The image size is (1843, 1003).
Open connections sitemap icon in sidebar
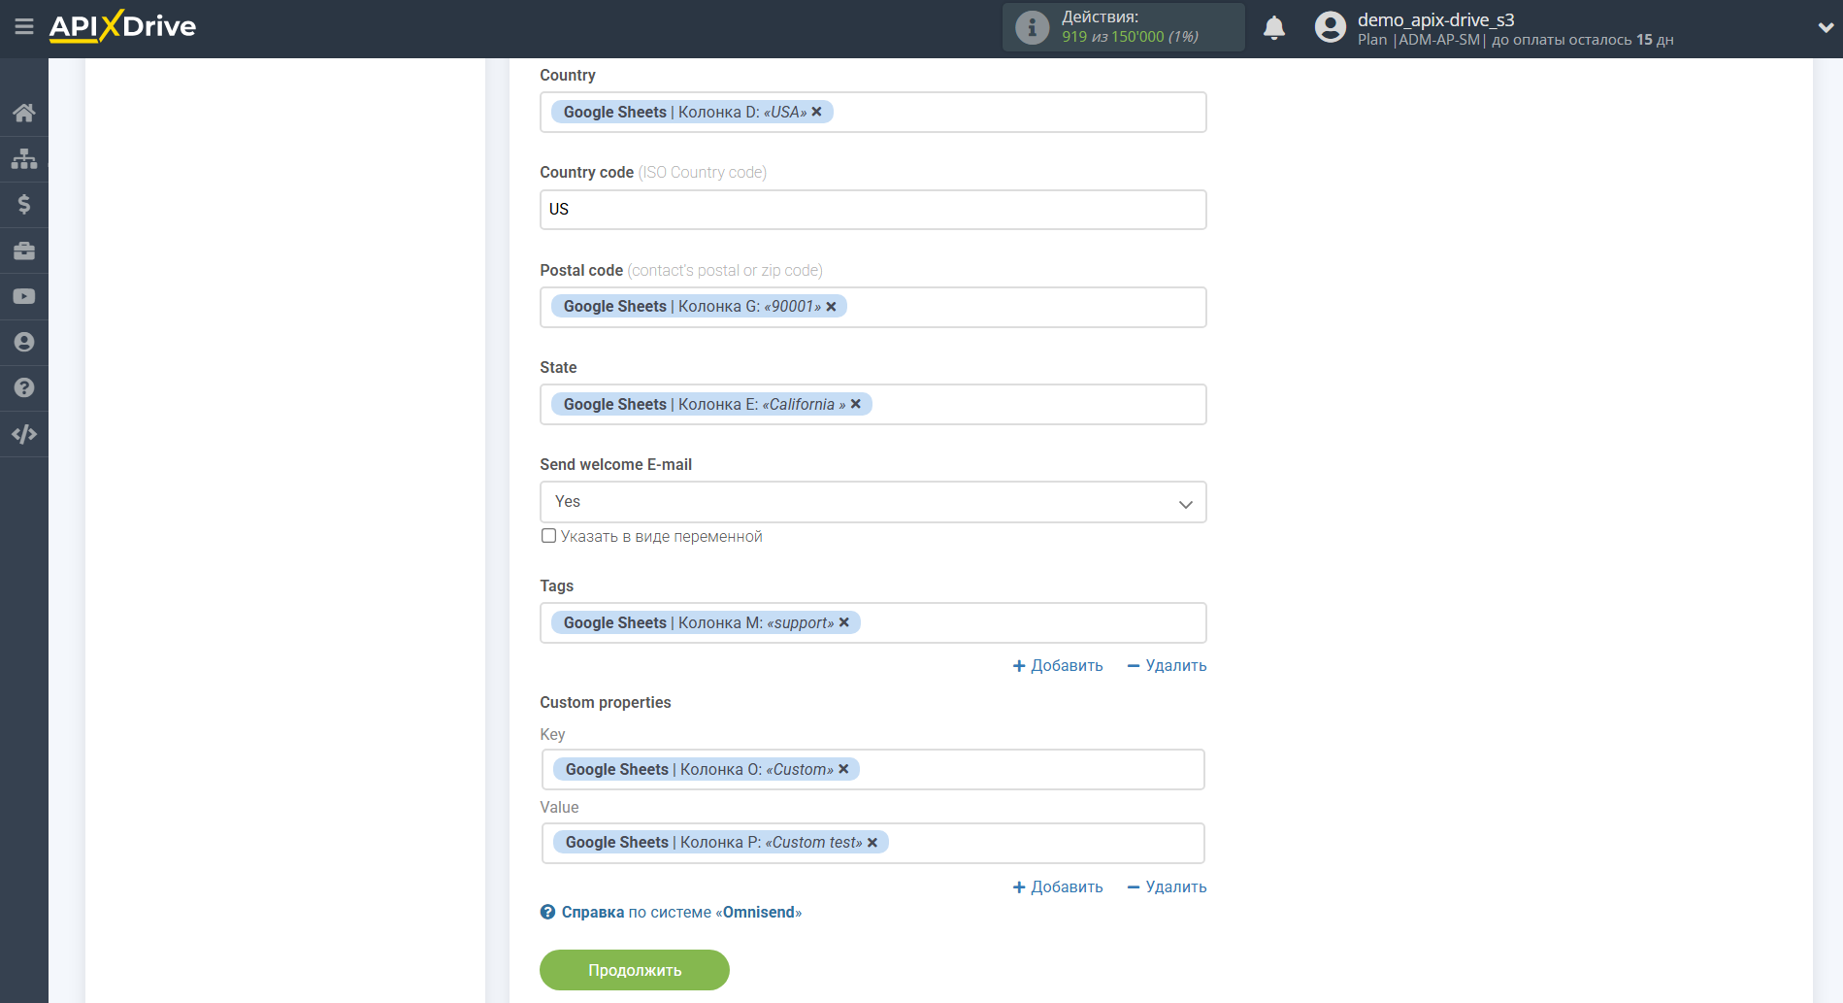click(24, 158)
